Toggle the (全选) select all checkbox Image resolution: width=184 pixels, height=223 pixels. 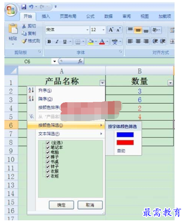[48, 143]
